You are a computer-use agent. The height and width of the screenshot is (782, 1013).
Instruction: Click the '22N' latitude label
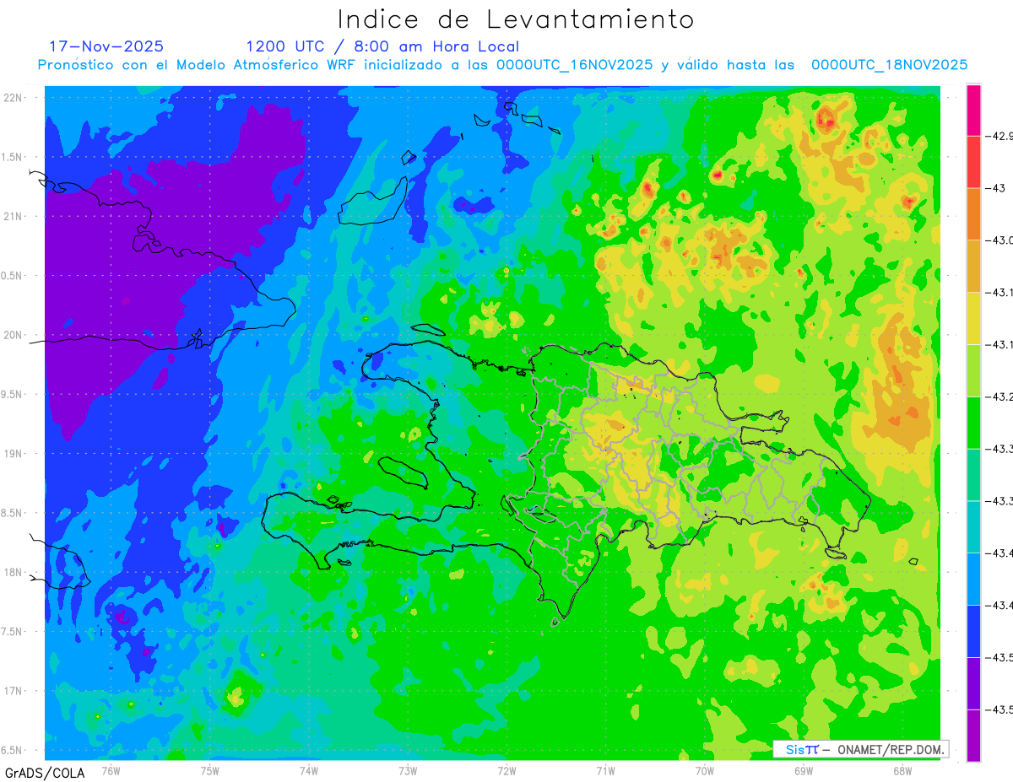click(x=14, y=98)
